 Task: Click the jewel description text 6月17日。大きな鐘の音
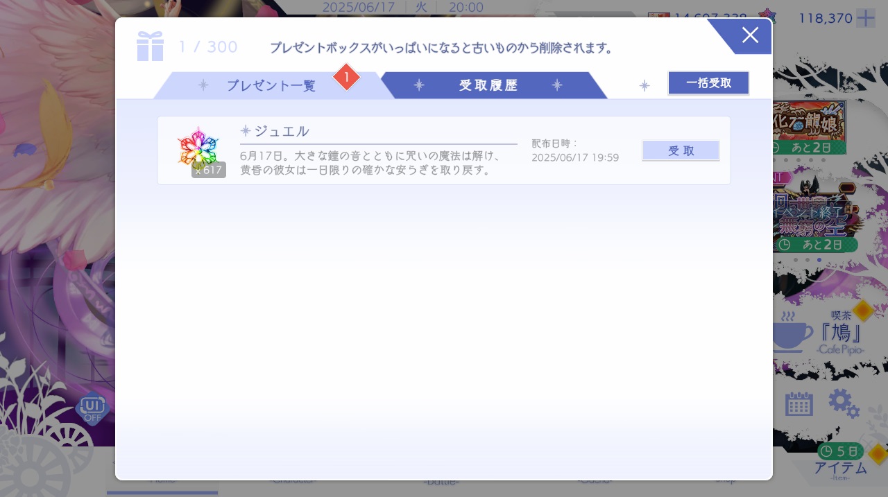coord(372,163)
